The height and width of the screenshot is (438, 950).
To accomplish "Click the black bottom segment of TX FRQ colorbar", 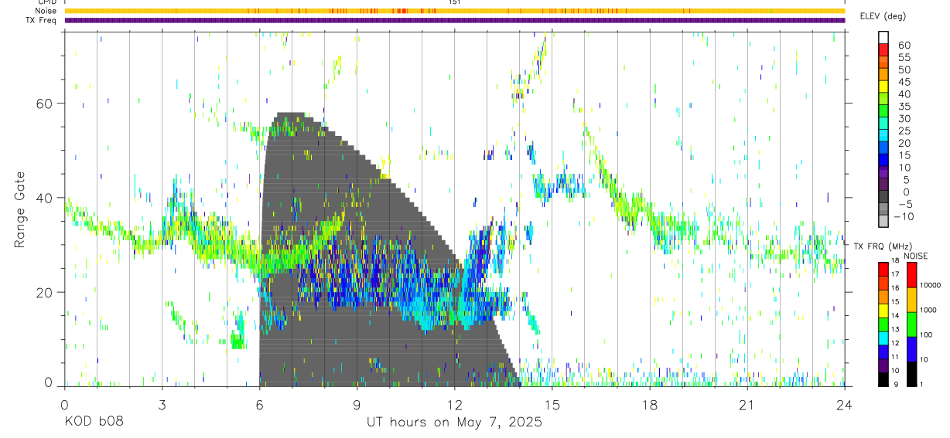I will pyautogui.click(x=883, y=379).
